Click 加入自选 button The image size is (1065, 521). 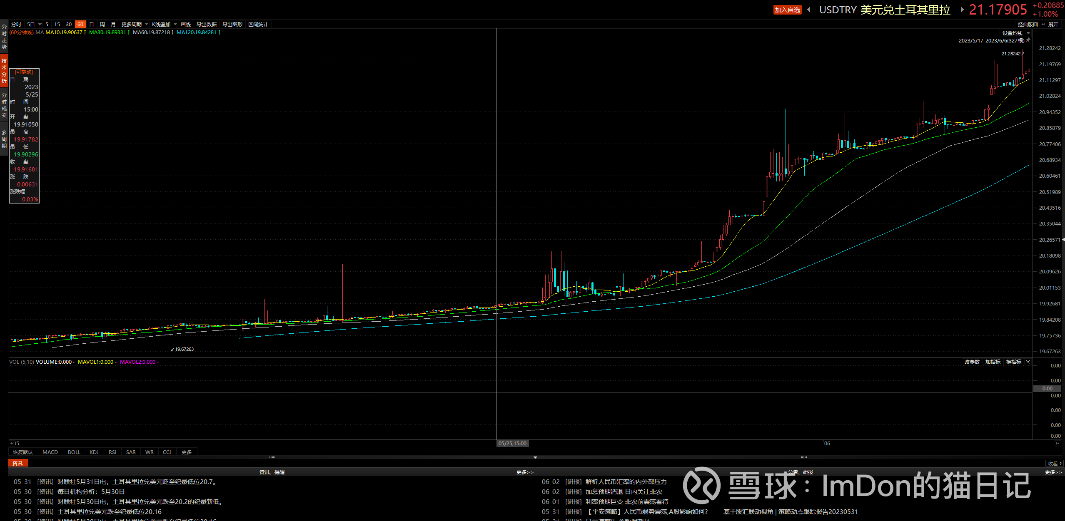pos(787,10)
